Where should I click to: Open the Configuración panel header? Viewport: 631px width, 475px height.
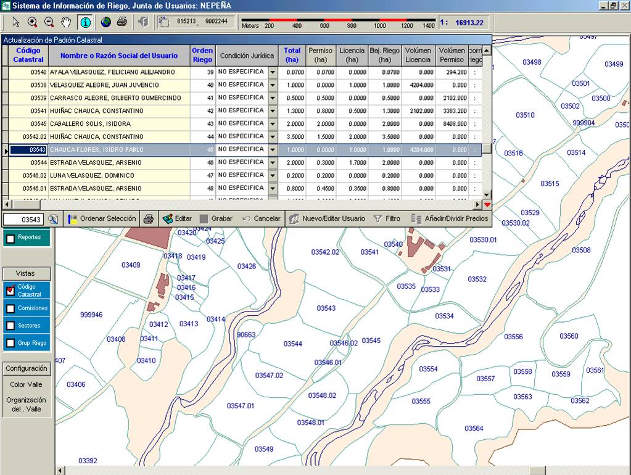tap(26, 368)
